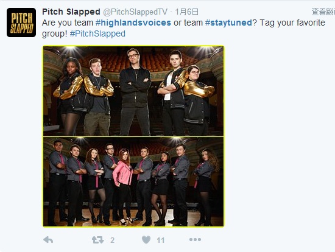
Task: Open the more options ellipsis icon
Action: (x=195, y=240)
